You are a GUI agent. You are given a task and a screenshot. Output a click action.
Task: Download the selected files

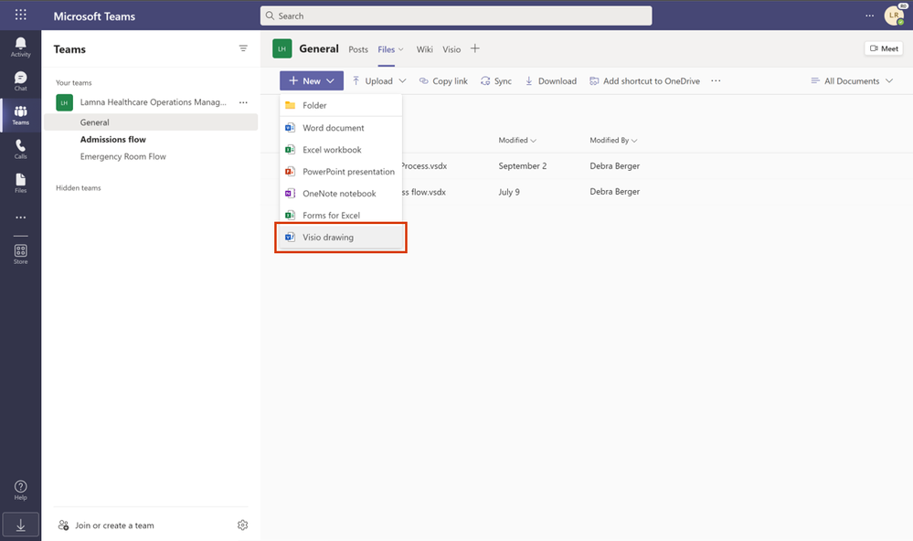550,80
